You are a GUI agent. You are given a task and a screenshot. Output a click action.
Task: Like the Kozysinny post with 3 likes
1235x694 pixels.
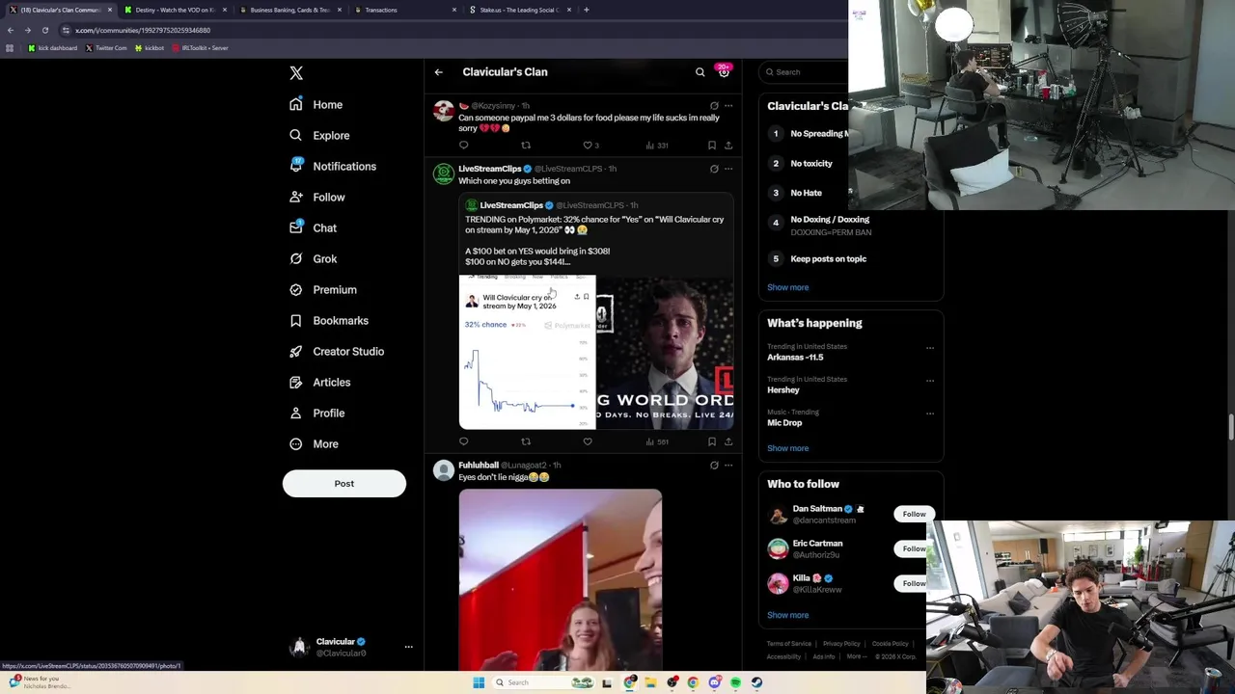pos(590,146)
